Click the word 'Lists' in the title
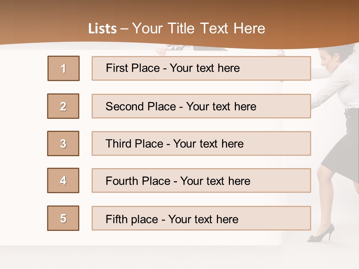 pyautogui.click(x=102, y=29)
